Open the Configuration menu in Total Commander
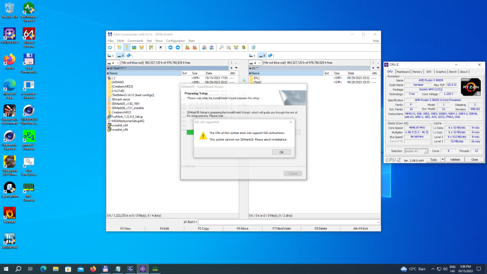Viewport: 487px width, 274px height. pyautogui.click(x=175, y=41)
